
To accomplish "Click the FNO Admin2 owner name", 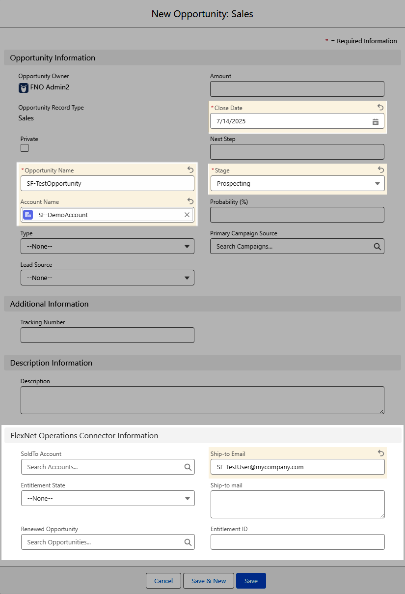I will coord(51,87).
